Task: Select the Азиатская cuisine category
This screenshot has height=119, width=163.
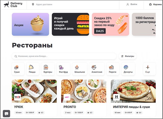Action: click(97, 69)
